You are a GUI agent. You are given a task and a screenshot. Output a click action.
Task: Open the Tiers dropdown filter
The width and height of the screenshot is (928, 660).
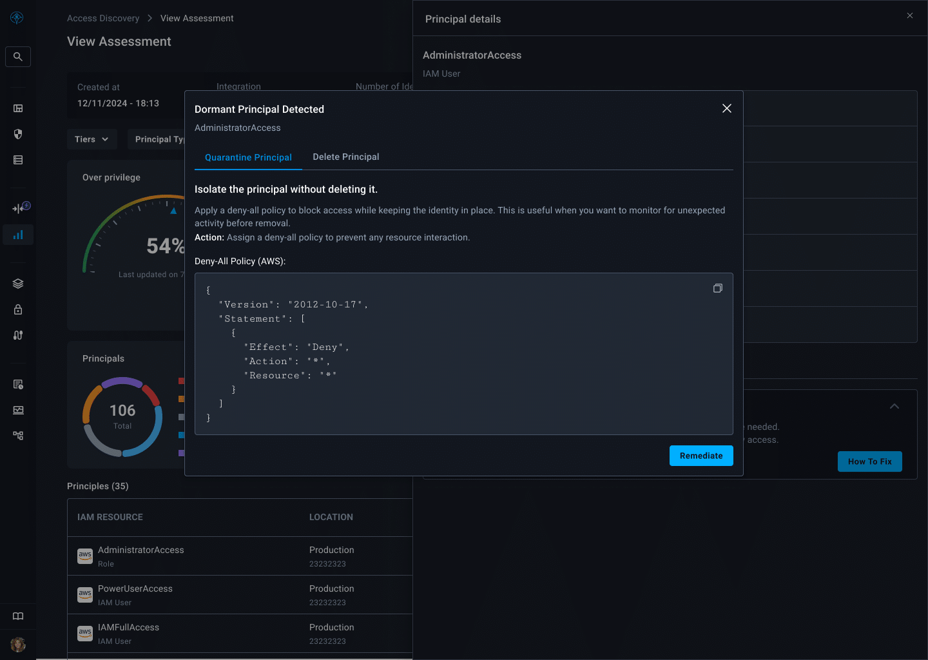click(x=92, y=139)
